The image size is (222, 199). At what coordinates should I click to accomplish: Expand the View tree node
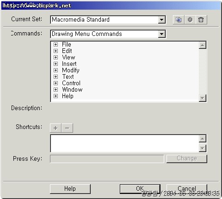55,58
